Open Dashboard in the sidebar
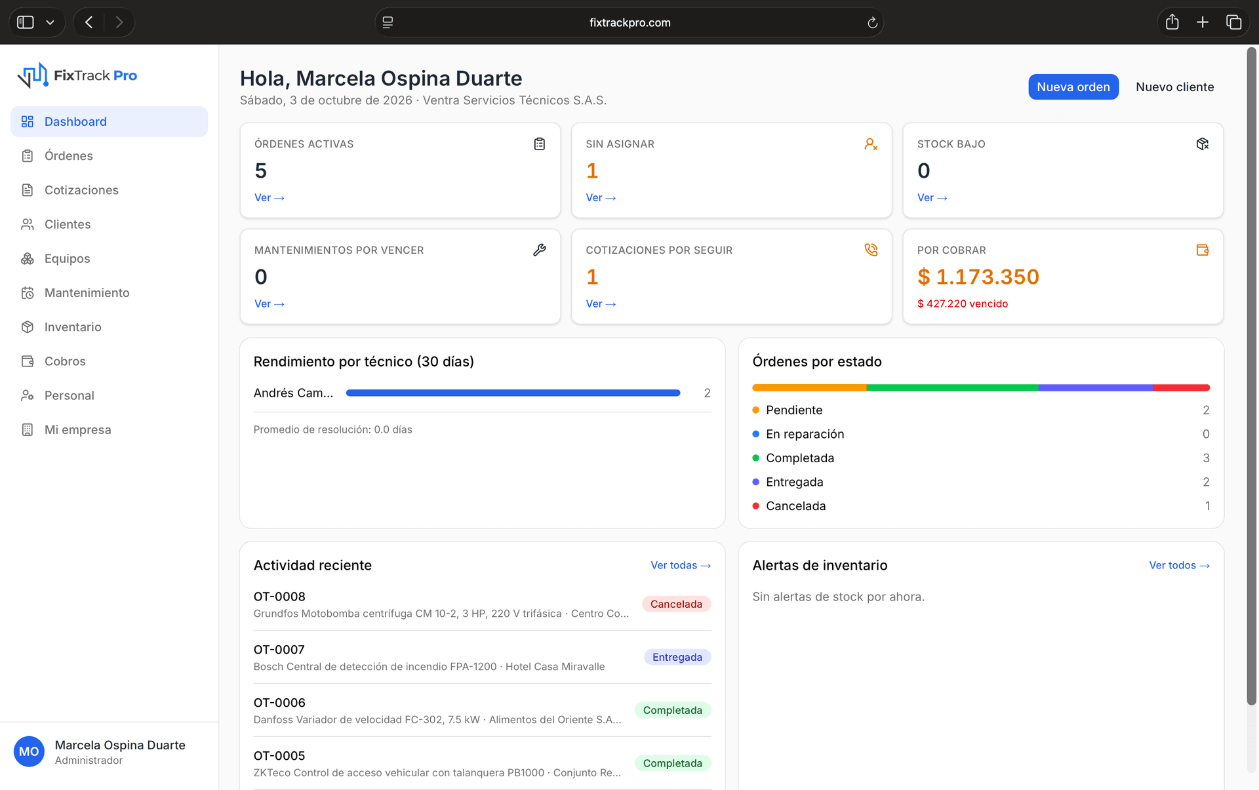Screen dimensions: 1259x790 pyautogui.click(x=109, y=121)
